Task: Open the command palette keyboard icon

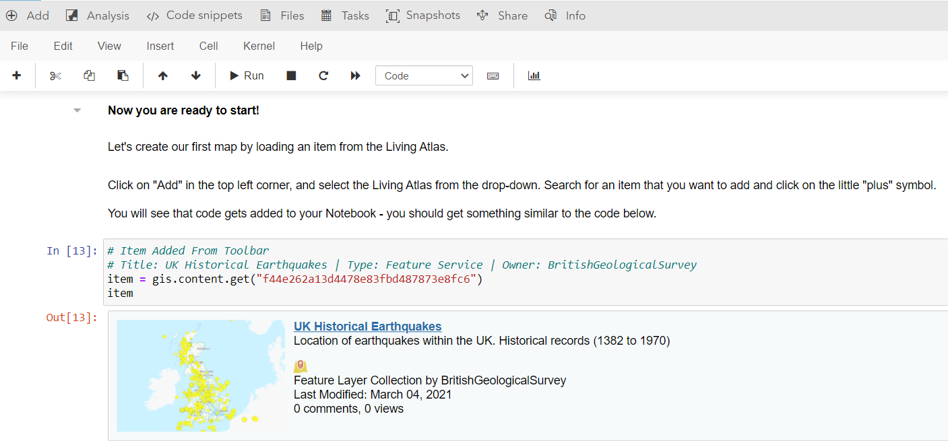Action: click(x=493, y=76)
